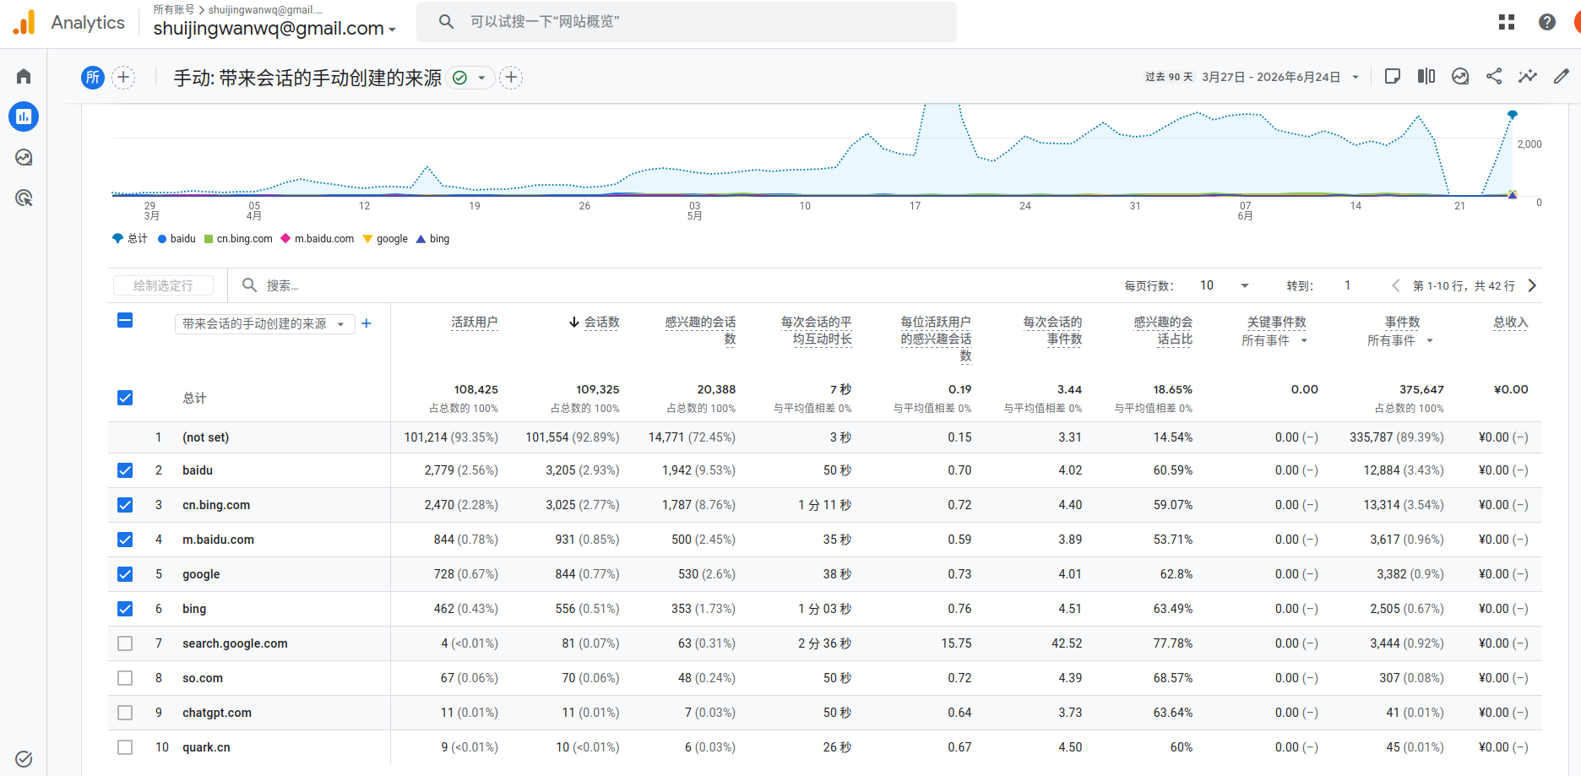Open the Explore icon in the sidebar
The image size is (1581, 776).
click(x=24, y=157)
